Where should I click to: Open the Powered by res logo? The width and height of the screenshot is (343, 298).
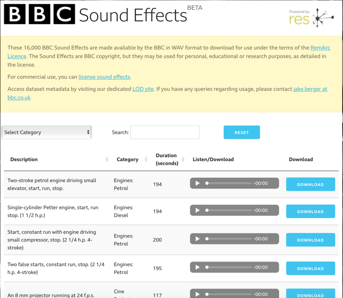point(311,17)
